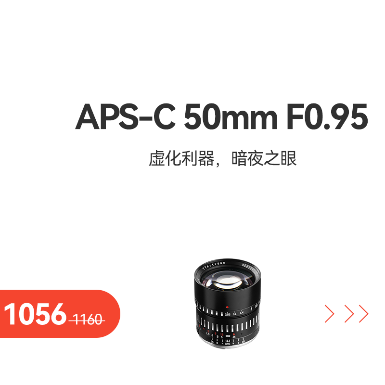Click the APS-C text in headline
Viewport: 385px width, 385px height.
point(126,116)
